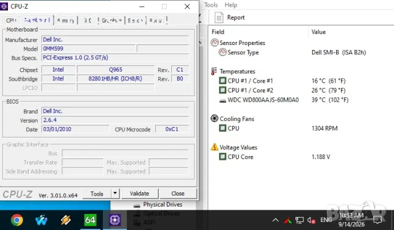Image resolution: width=394 pixels, height=230 pixels.
Task: Click the southbridge revision B0 value
Action: pos(180,79)
